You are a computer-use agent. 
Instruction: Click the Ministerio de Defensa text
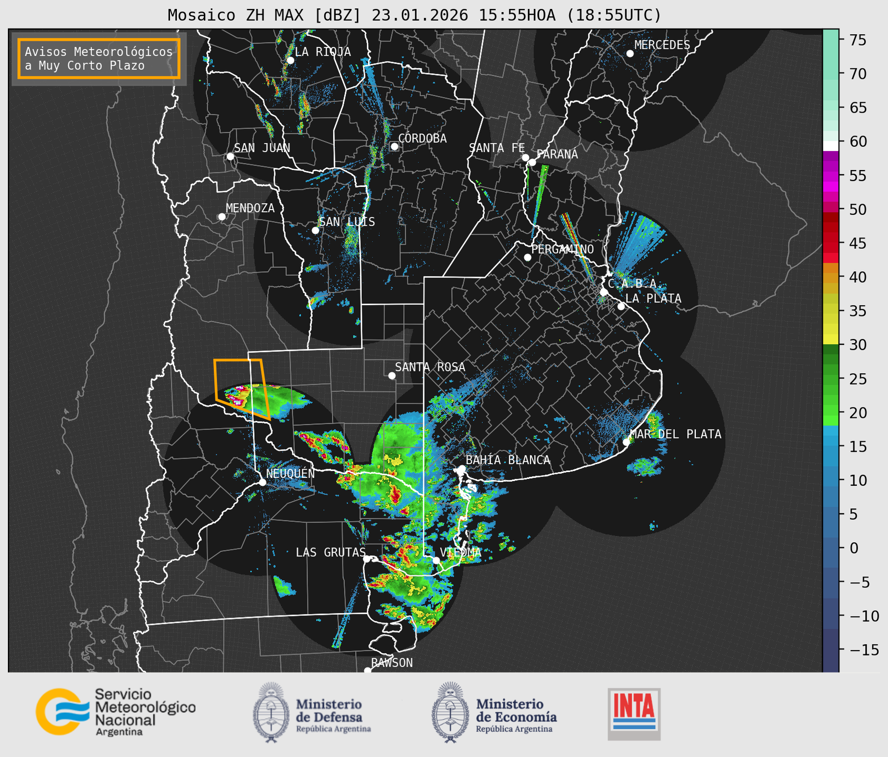(x=333, y=715)
